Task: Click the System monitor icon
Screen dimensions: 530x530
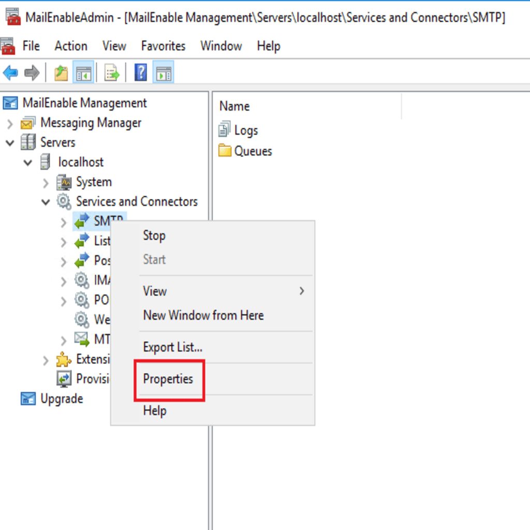Action: point(64,183)
